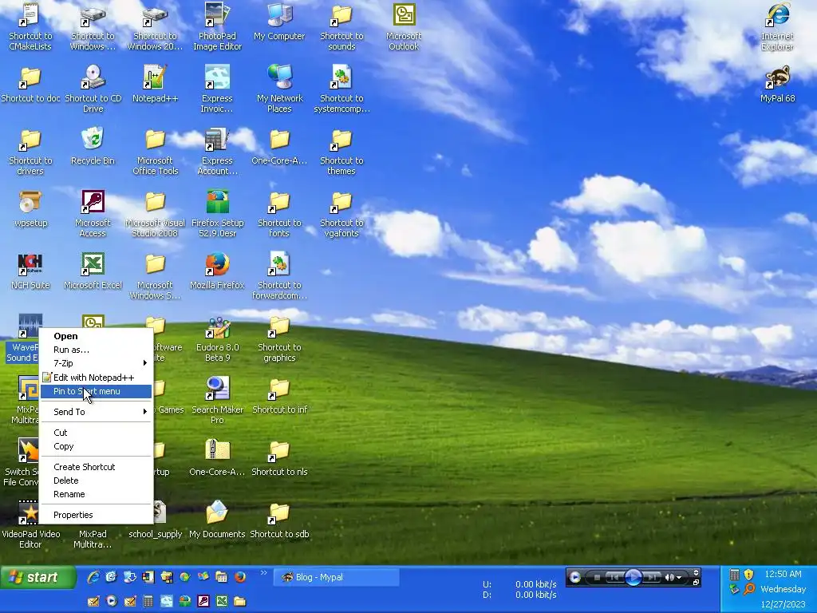Select the Shortcut to themes folder

pos(341,150)
